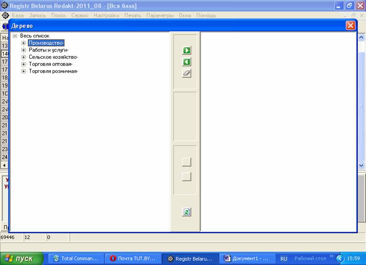Click the green right-arrow add button

[186, 51]
